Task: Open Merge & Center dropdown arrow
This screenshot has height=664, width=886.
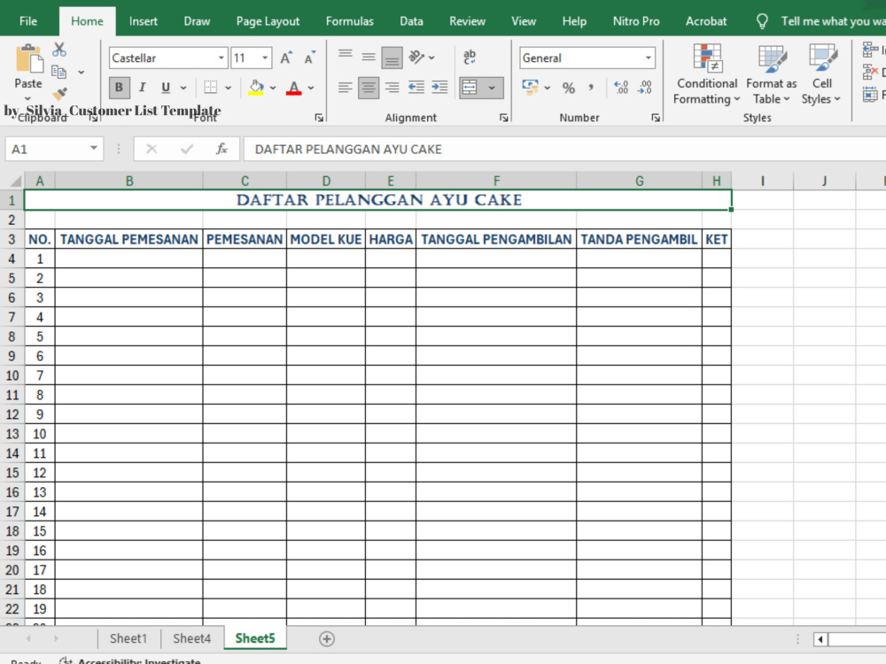Action: click(x=492, y=88)
